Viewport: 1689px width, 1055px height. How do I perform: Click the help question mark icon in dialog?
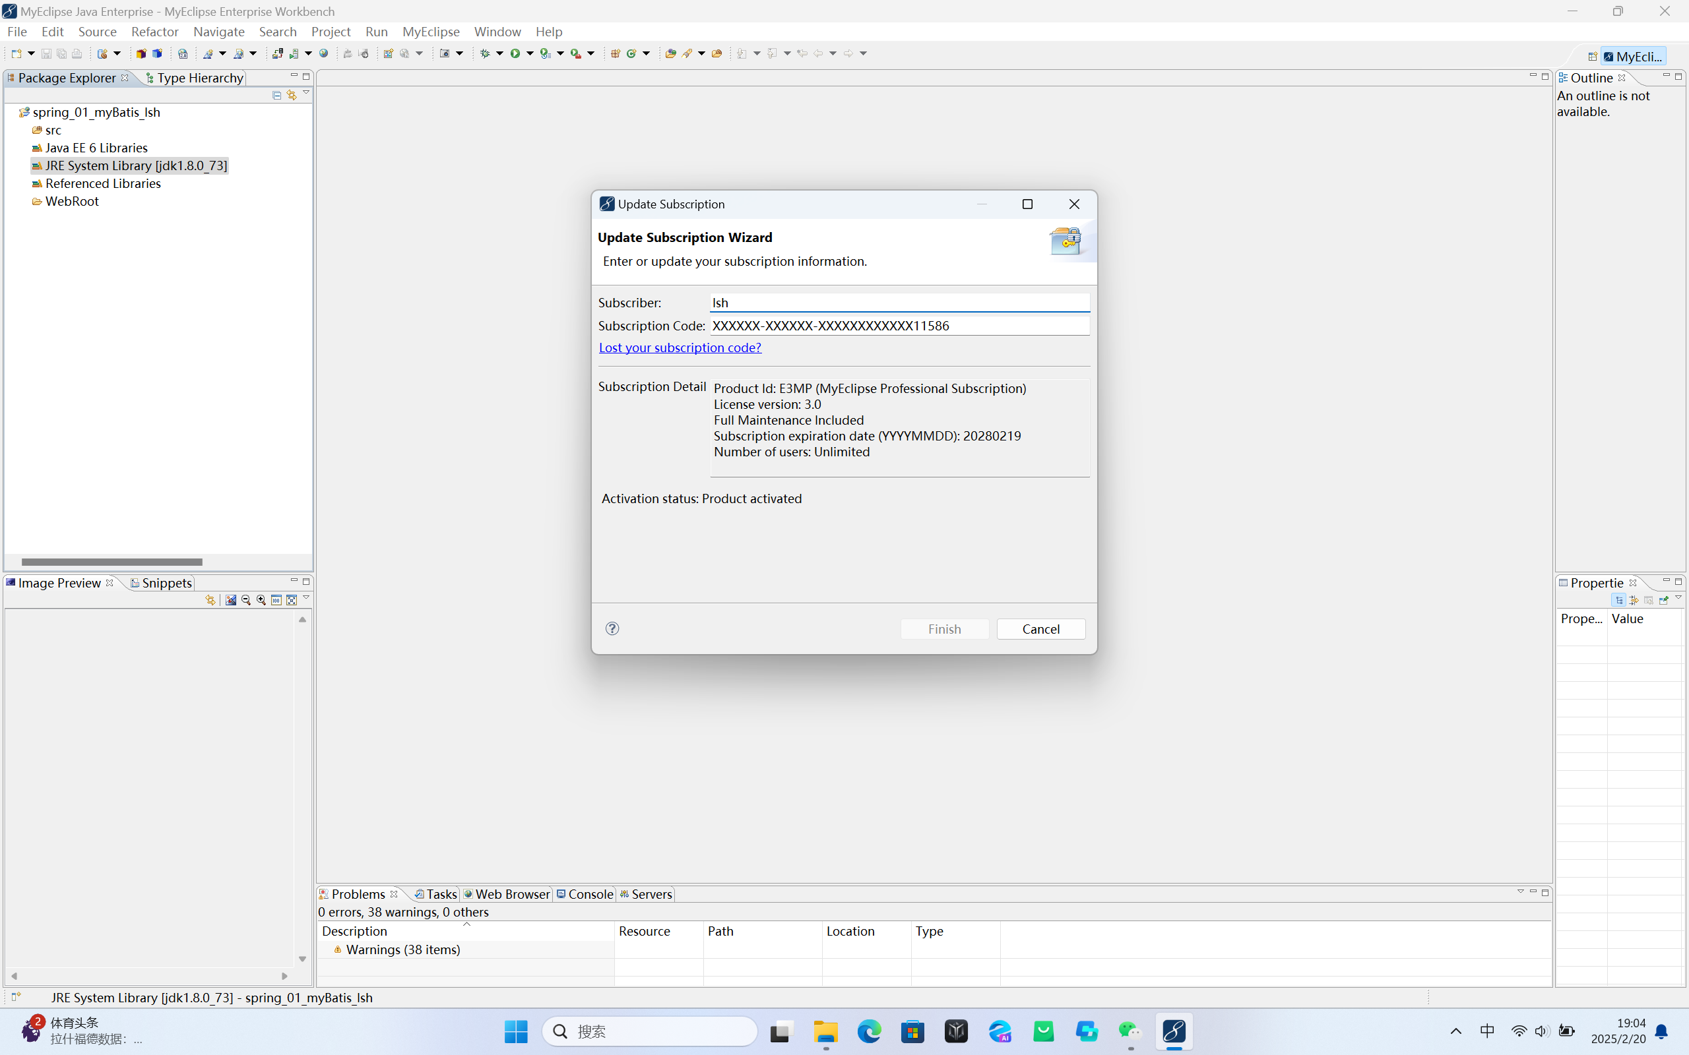click(x=612, y=628)
